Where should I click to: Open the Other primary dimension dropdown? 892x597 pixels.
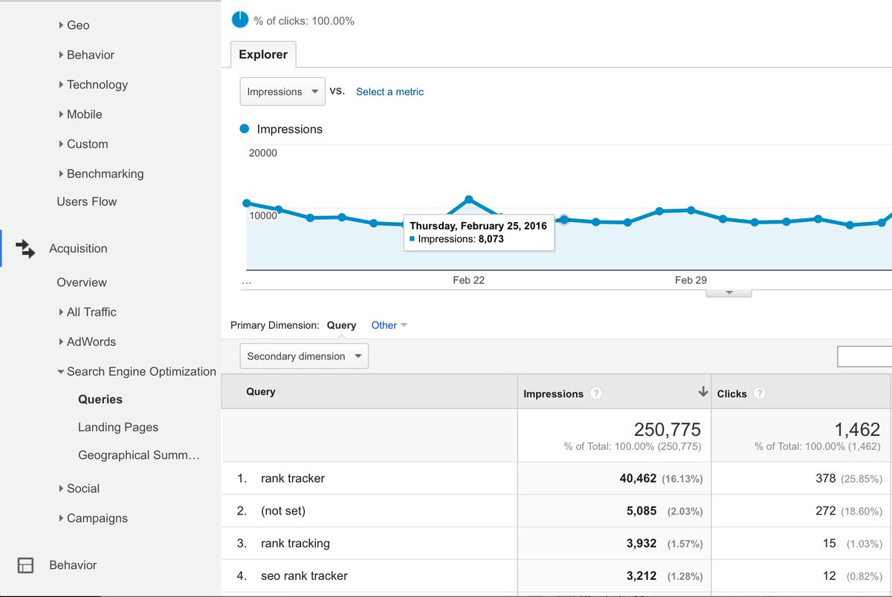tap(389, 325)
